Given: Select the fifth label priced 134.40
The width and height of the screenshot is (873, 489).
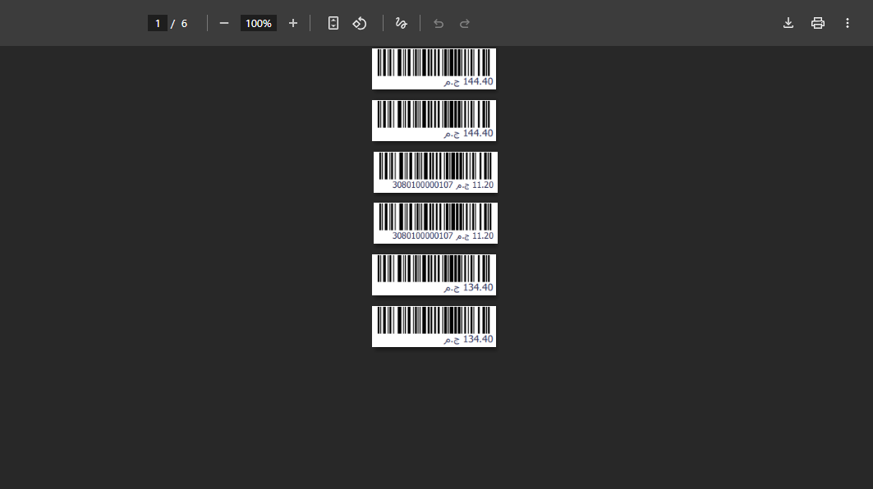Looking at the screenshot, I should coord(434,275).
